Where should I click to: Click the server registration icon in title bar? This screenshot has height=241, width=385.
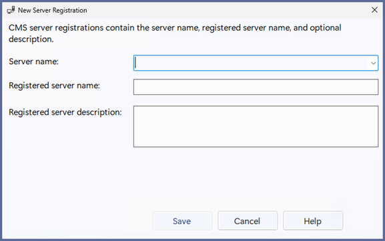click(x=11, y=10)
